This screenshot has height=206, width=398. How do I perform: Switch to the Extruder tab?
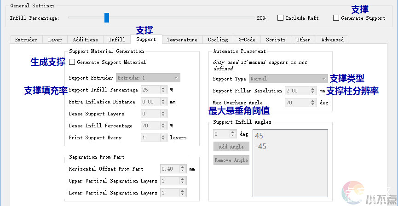pyautogui.click(x=26, y=40)
